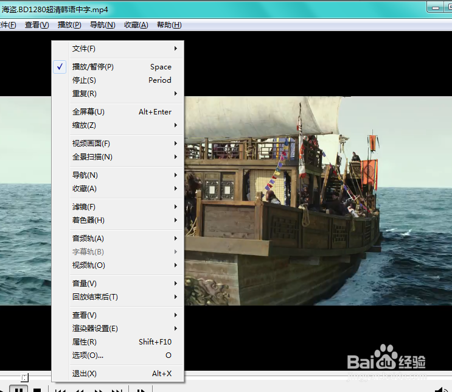Open the 查看(V) menu in menu bar
This screenshot has height=392, width=452.
tap(37, 25)
